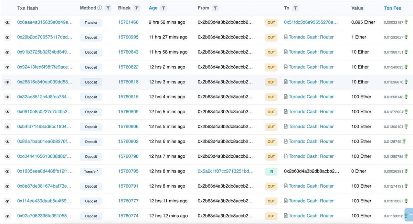Open transaction hash 0x29b2bd706575117ded
413x224 pixels.
click(45, 37)
